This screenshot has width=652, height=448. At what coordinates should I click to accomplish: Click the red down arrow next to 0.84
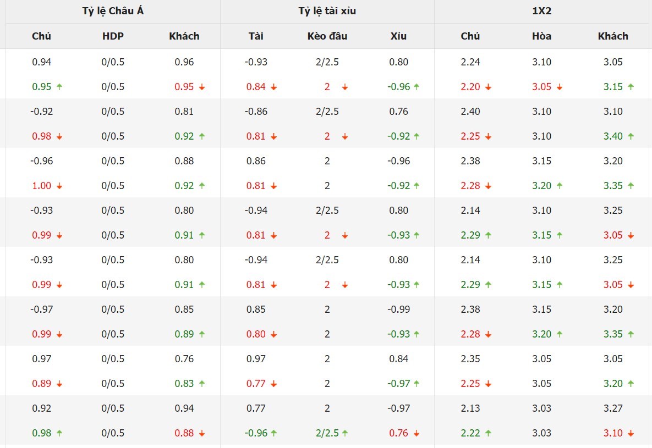[x=273, y=87]
